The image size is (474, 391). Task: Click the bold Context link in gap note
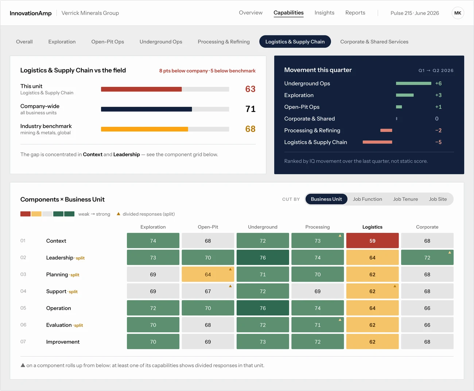coord(93,155)
